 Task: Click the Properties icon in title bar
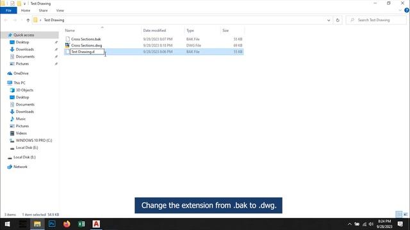(12, 4)
